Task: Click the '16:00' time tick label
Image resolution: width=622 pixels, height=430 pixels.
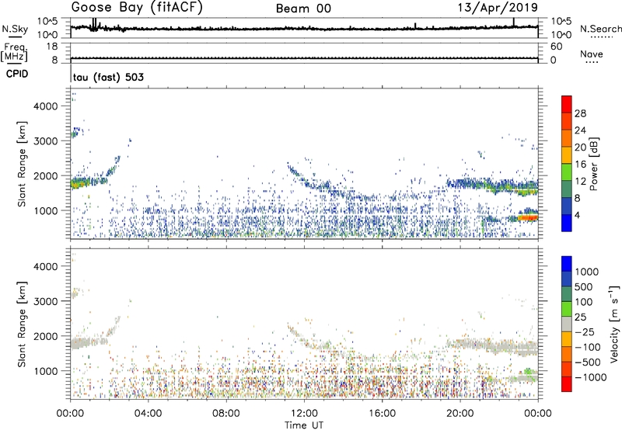Action: (x=382, y=414)
